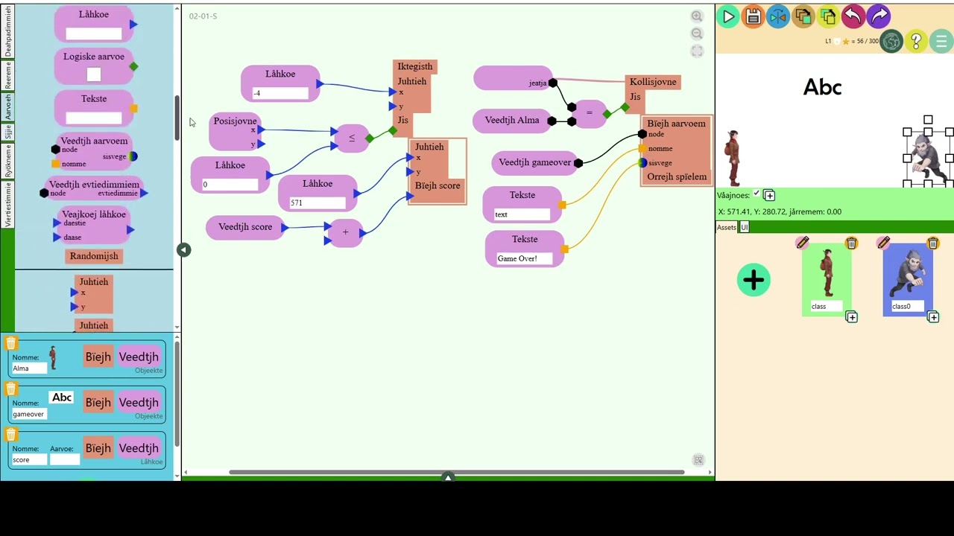Image resolution: width=954 pixels, height=536 pixels.
Task: Edit the Låhkoe node field showing 0
Action: click(x=230, y=184)
